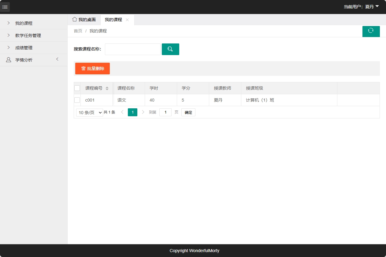Select the checkbox for course c001

77,100
